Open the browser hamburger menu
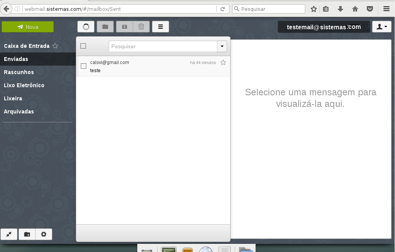 386,9
